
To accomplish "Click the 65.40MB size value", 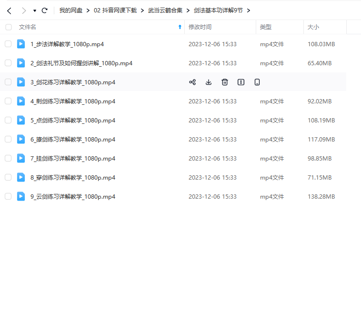I will coord(320,63).
